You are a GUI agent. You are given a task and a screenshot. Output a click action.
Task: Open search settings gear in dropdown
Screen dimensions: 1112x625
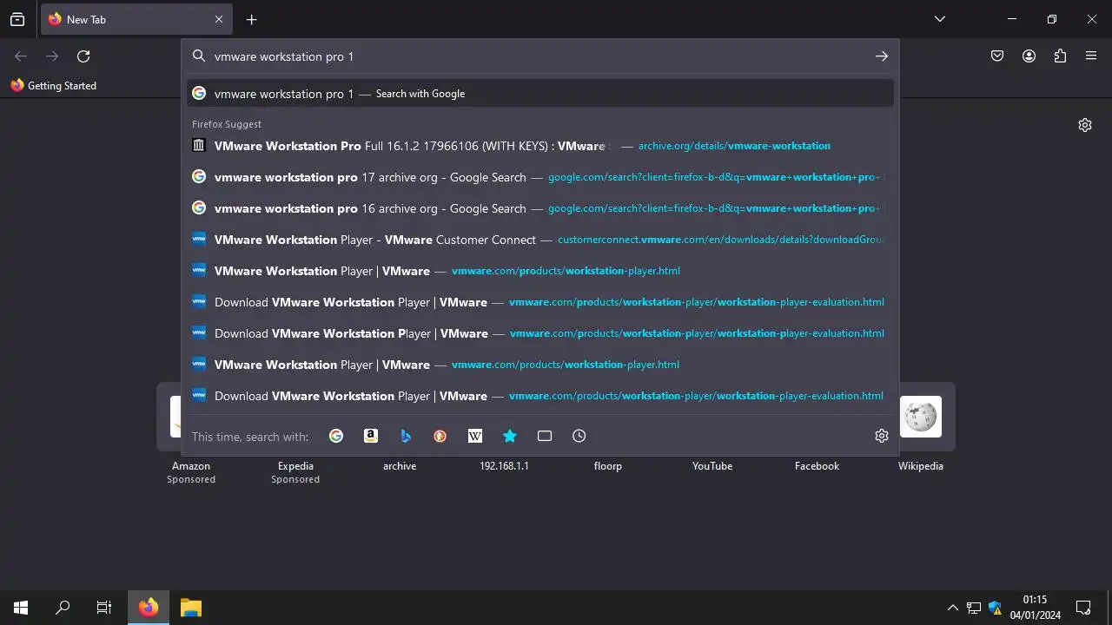[882, 437]
